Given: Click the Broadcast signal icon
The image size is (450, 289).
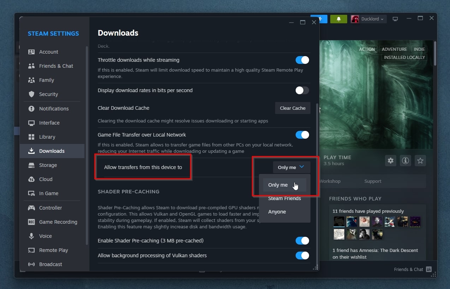Looking at the screenshot, I should click(31, 264).
